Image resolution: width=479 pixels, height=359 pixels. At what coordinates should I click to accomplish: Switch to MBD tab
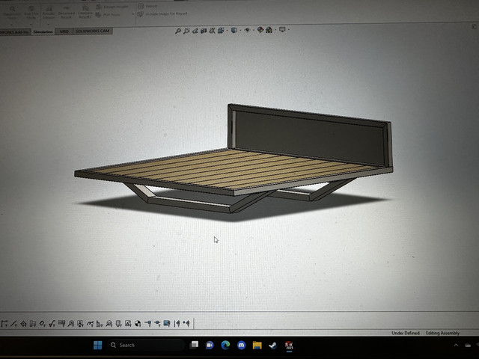(64, 31)
